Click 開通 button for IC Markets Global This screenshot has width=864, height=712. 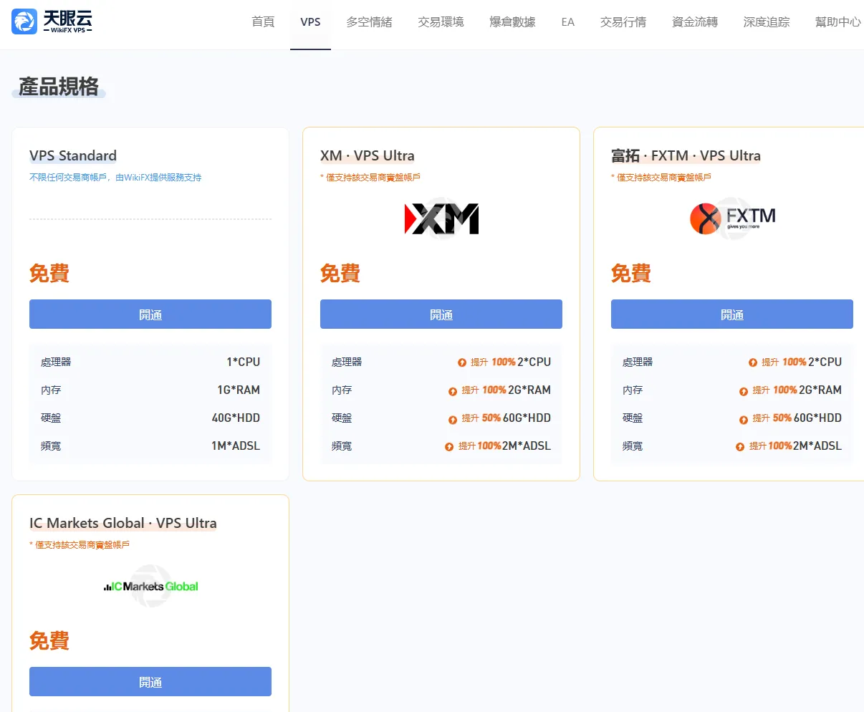point(150,682)
